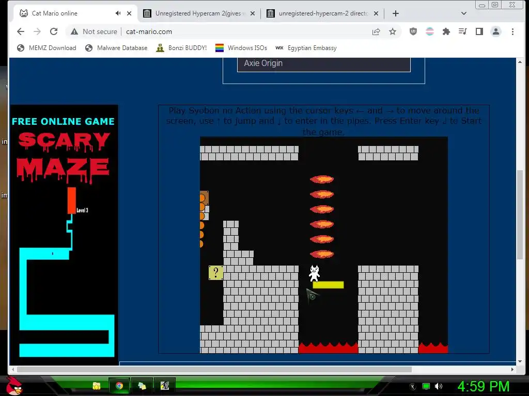Click the yellow moving platform

click(328, 285)
